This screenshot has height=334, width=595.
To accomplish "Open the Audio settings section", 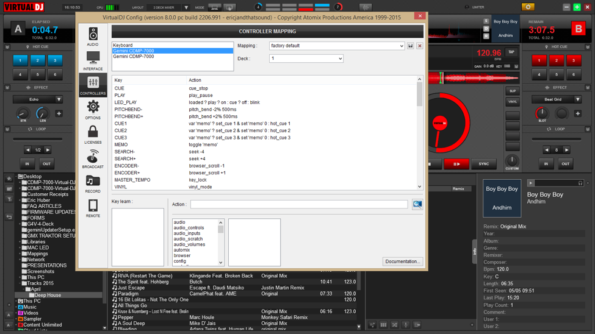I will pos(93,37).
